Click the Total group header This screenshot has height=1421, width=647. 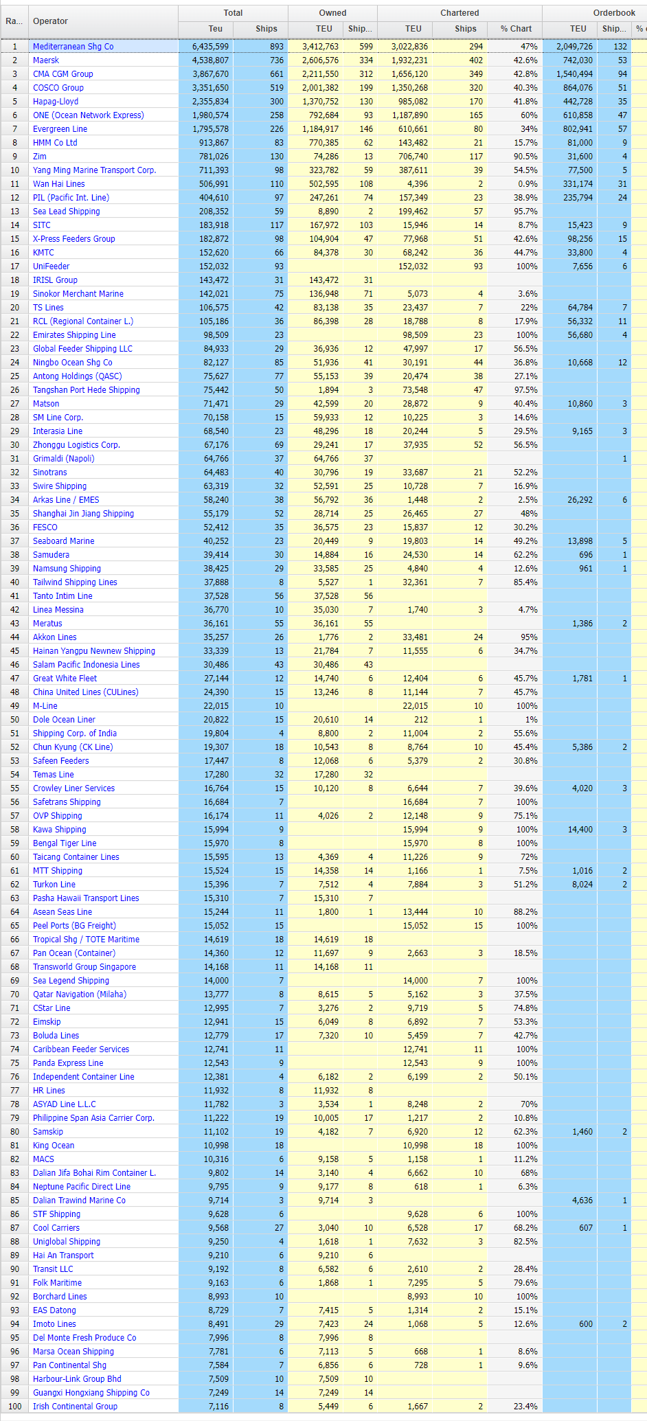(234, 13)
